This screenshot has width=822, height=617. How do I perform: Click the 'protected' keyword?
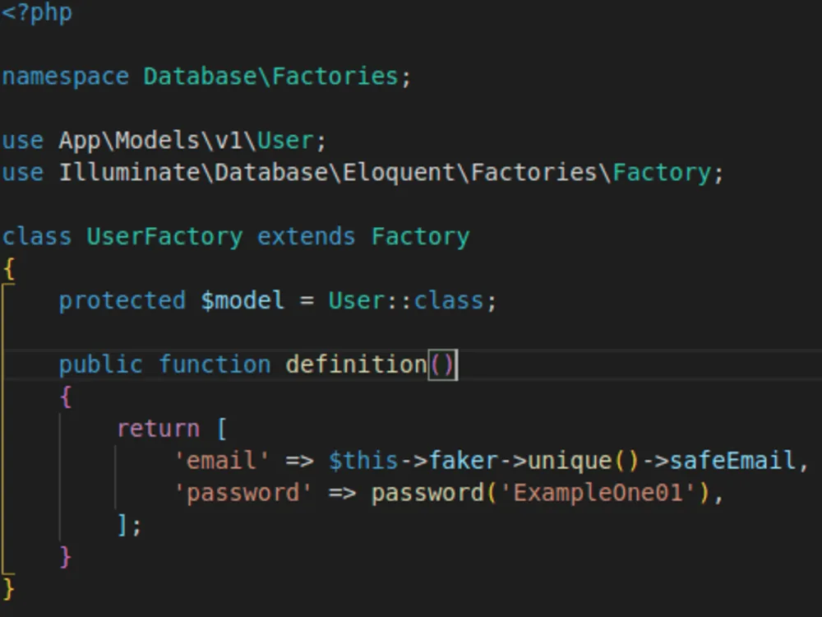[122, 301]
